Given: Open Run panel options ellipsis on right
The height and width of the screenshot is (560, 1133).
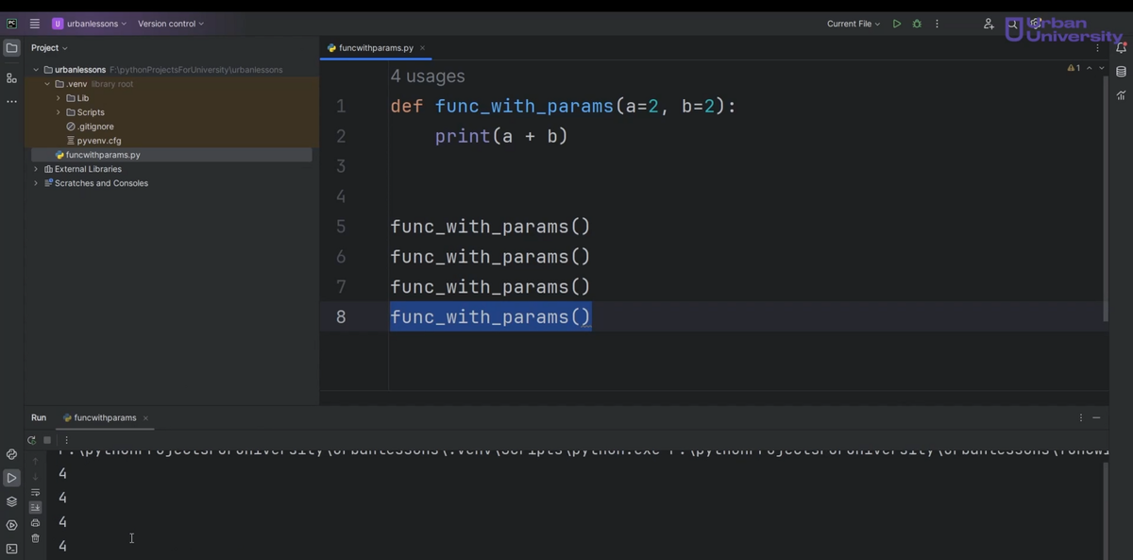Looking at the screenshot, I should point(1081,417).
